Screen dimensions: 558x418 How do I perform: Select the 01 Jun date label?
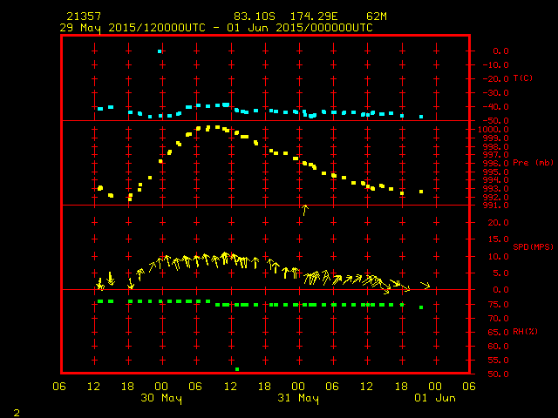pyautogui.click(x=435, y=398)
